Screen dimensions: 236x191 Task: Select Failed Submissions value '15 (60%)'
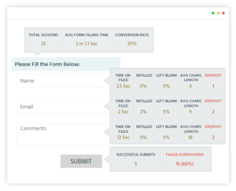[185, 164]
